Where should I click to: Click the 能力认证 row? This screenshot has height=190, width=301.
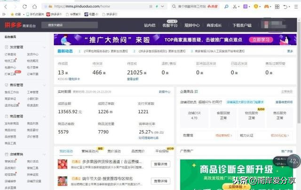coord(265,135)
